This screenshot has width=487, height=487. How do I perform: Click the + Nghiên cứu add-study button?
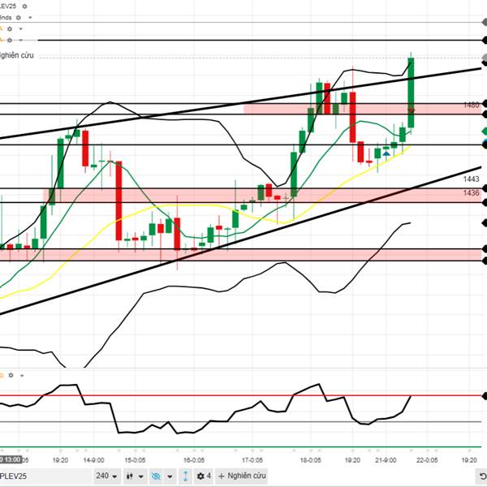pyautogui.click(x=242, y=476)
